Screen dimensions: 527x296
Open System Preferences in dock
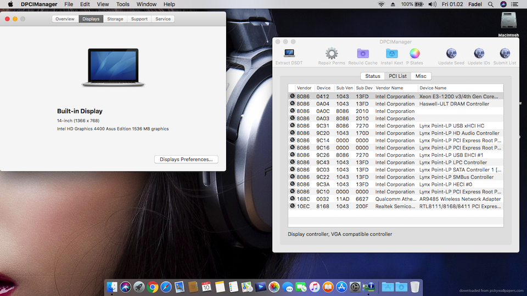coord(355,287)
